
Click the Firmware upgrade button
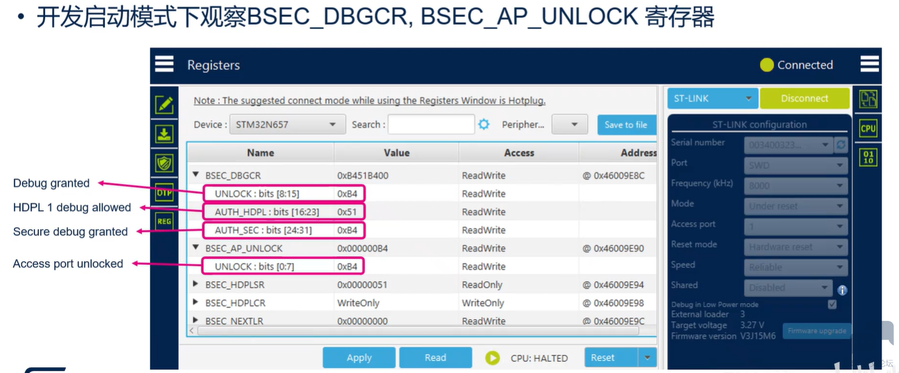point(817,331)
